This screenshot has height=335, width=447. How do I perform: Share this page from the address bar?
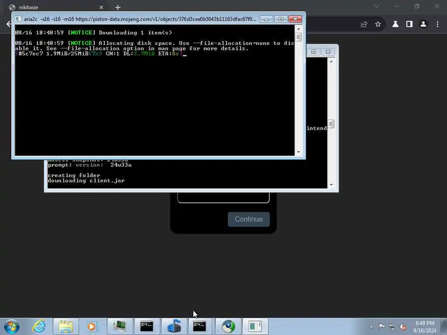[x=364, y=24]
